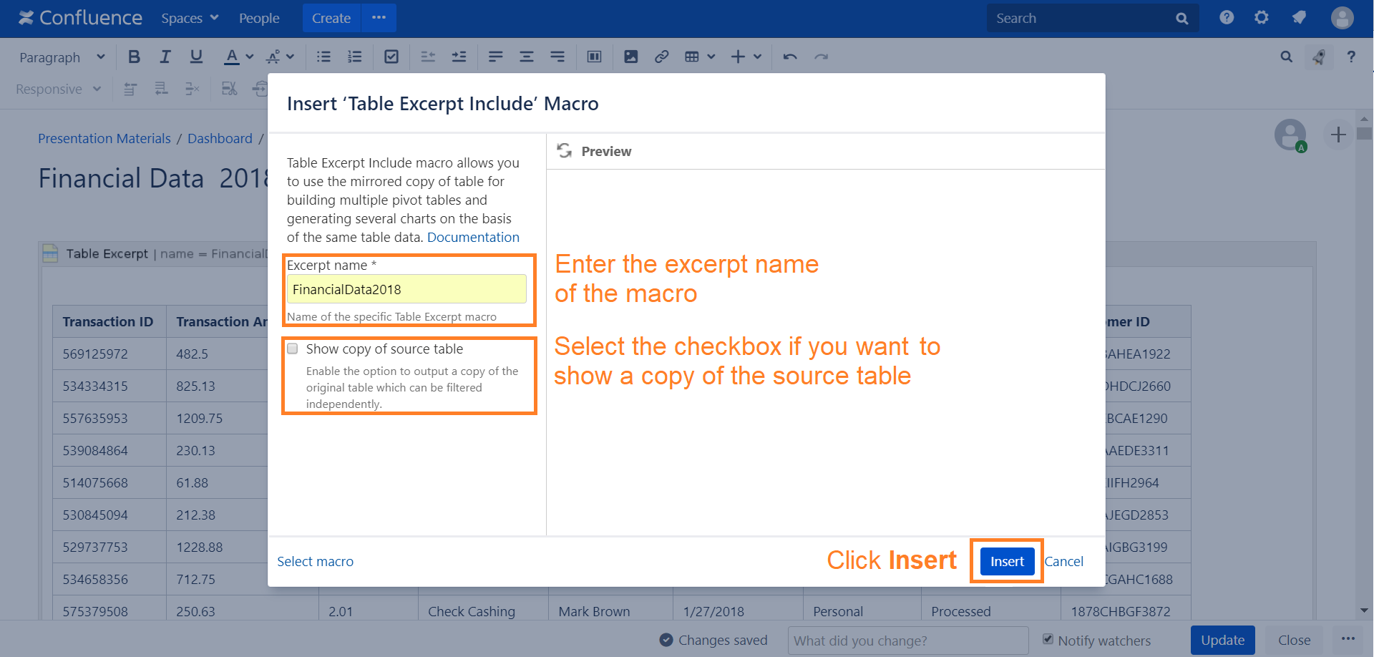Insert a task list checkbox item
Image resolution: width=1374 pixels, height=657 pixels.
(391, 57)
